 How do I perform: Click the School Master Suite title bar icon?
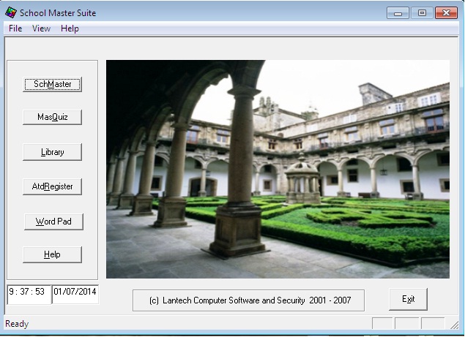(11, 13)
